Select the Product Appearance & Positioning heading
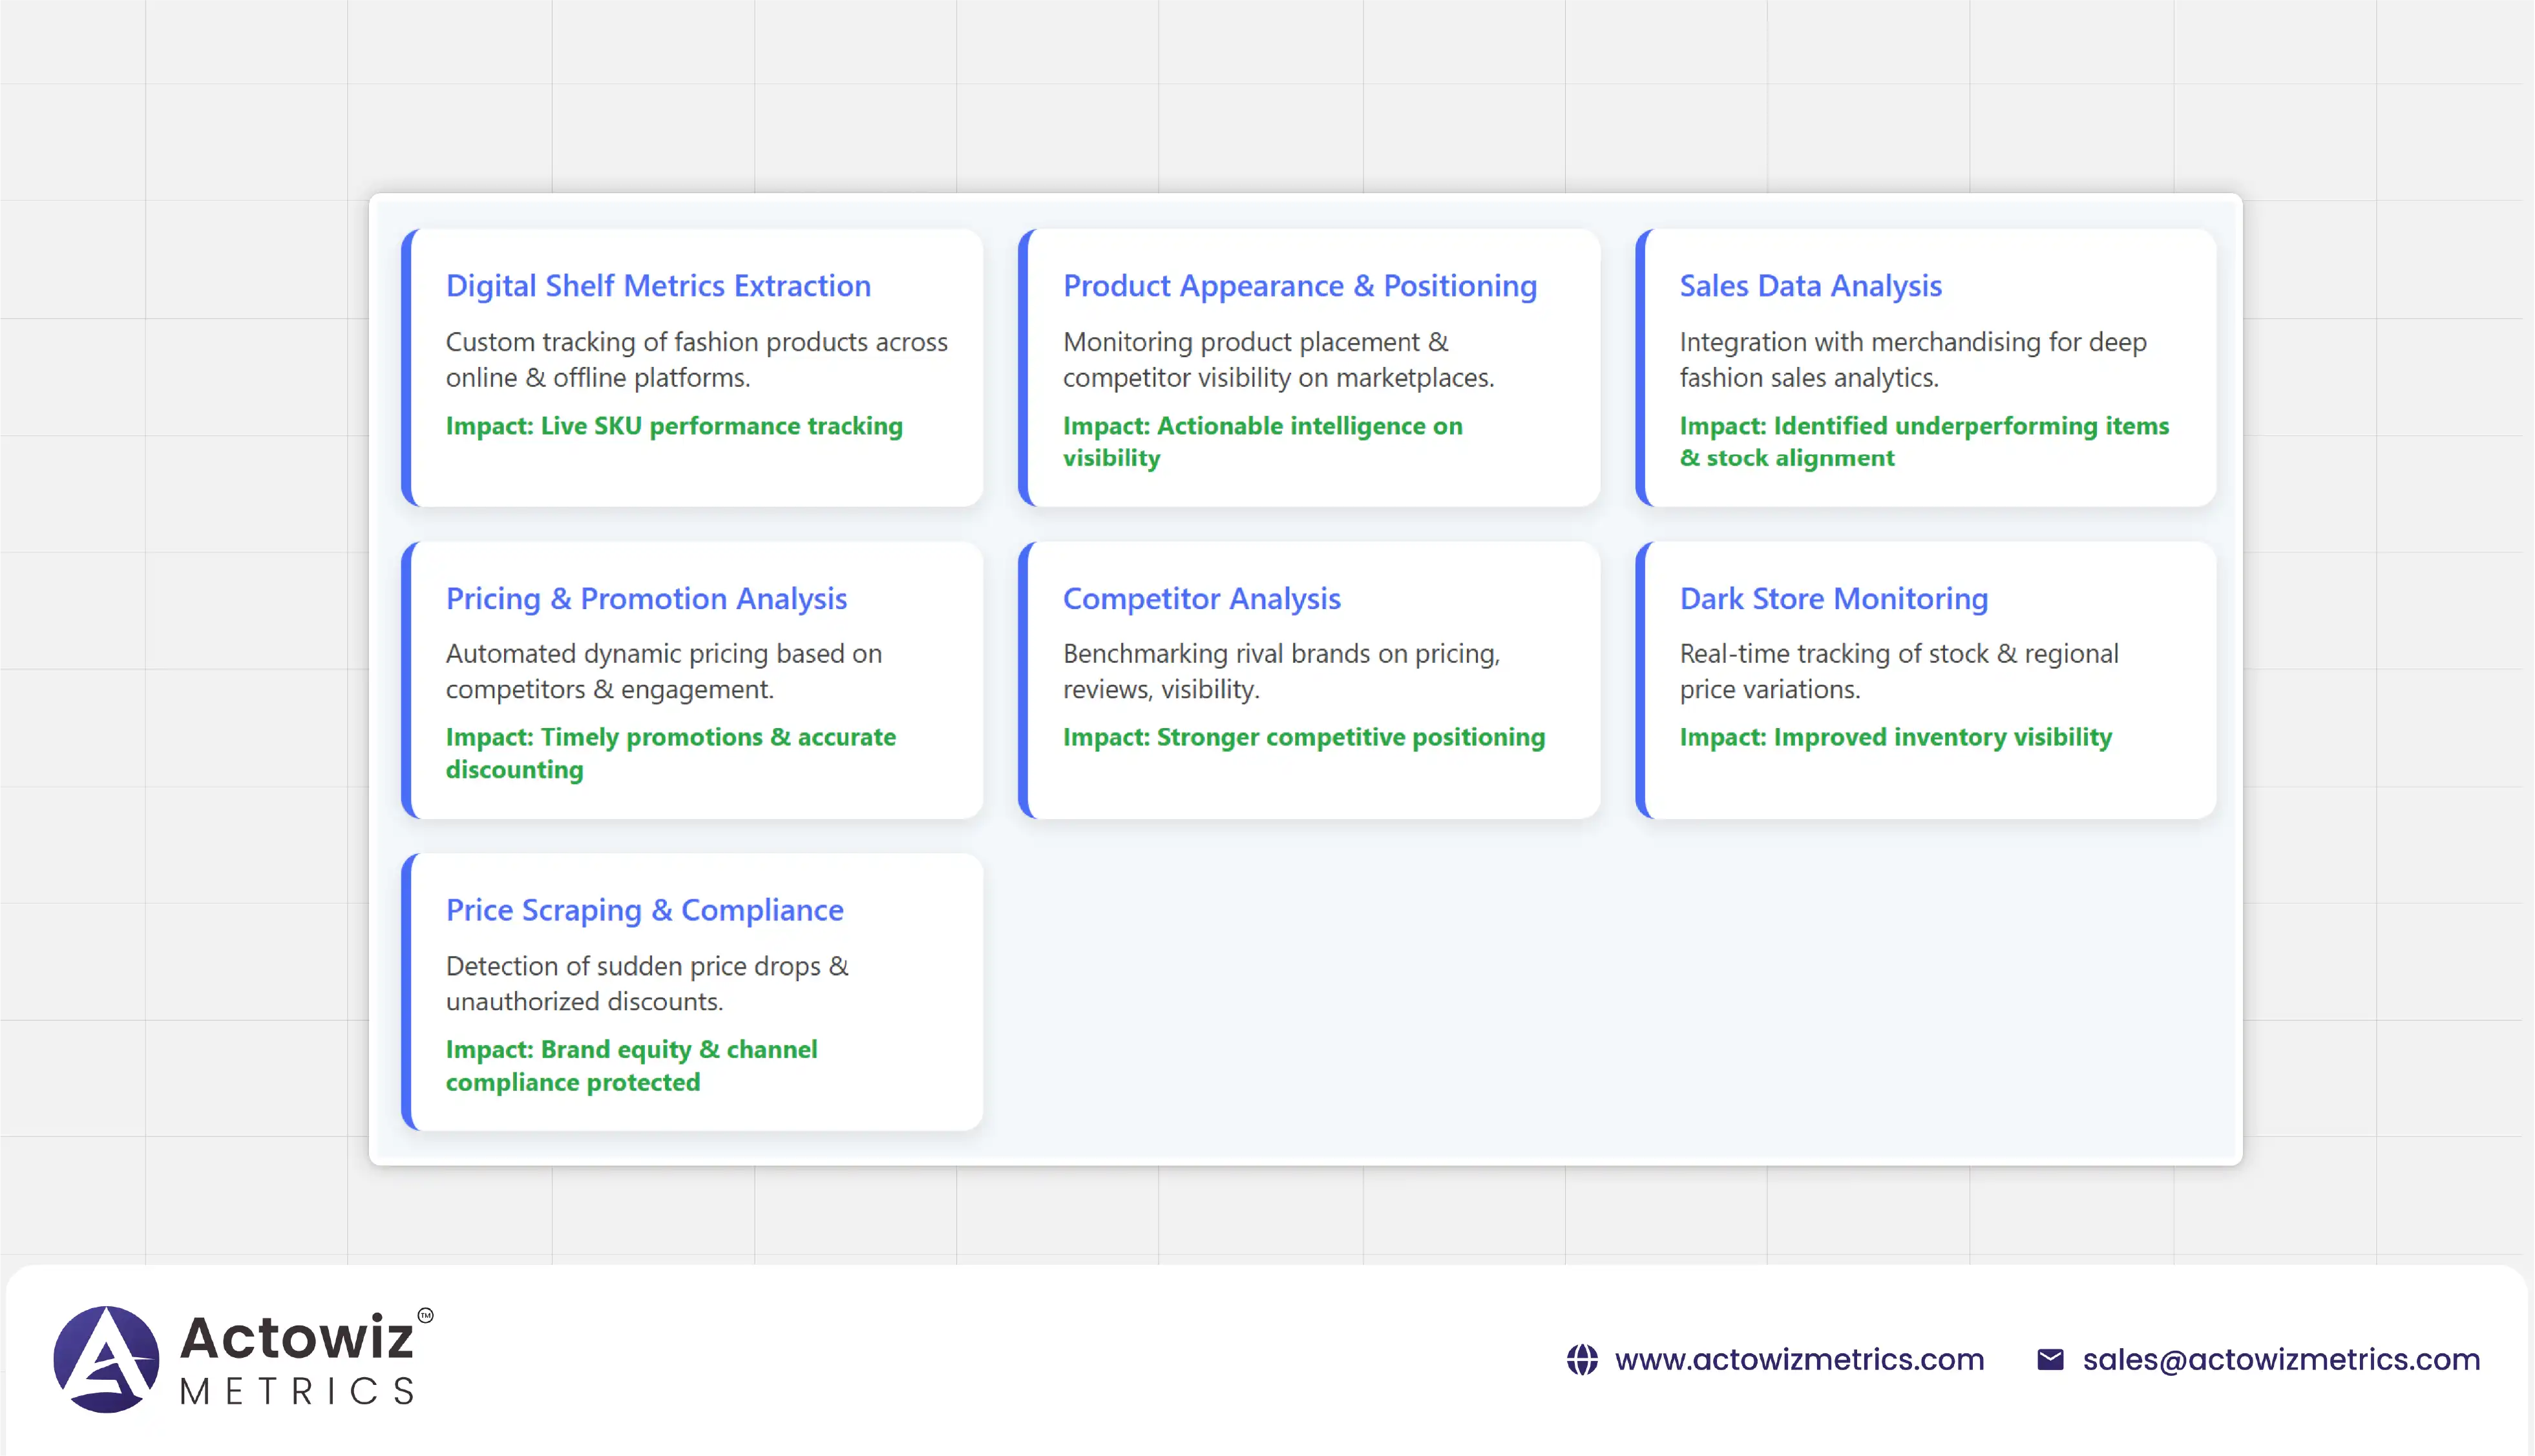This screenshot has width=2535, height=1456. (1298, 286)
